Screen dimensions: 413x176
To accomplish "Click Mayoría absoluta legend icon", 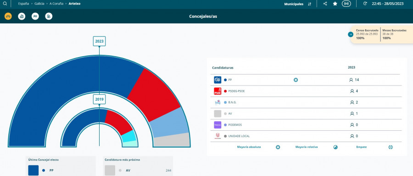I will (x=278, y=147).
